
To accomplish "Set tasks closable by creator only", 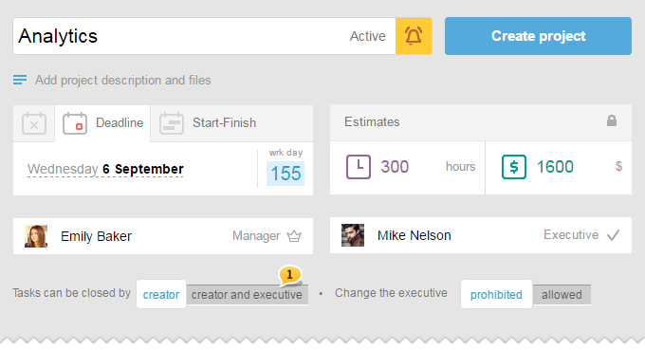I will tap(161, 294).
